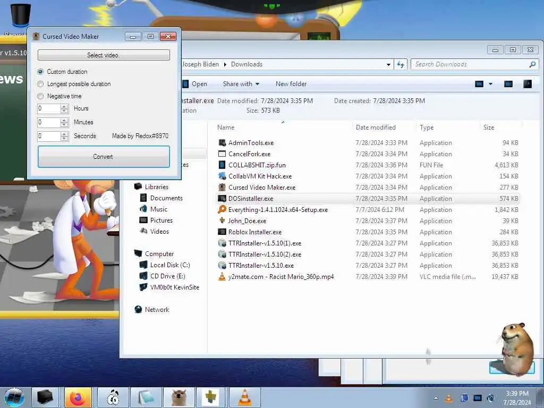Increase Hours with the spinner up arrow

click(64, 106)
